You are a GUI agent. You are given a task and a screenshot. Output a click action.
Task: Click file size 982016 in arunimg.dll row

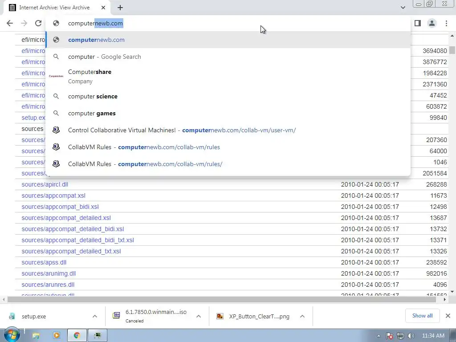pos(436,274)
